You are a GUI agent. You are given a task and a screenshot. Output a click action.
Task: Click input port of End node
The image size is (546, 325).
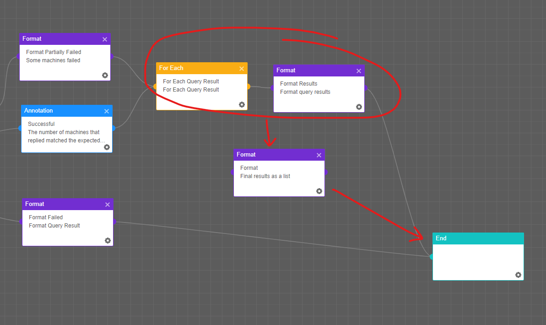[432, 257]
